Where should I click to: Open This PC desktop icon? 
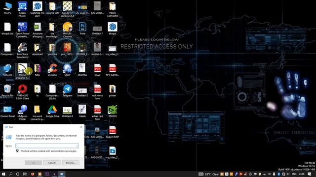[x=7, y=8]
